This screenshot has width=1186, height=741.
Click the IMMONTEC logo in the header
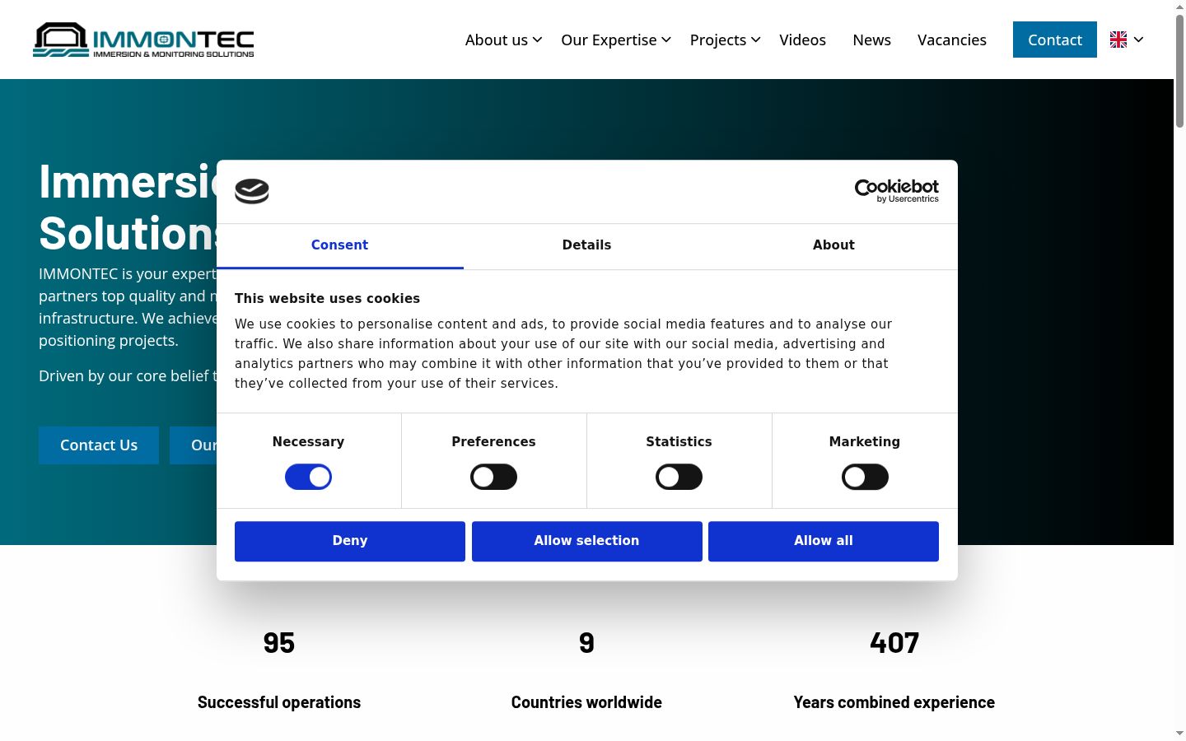143,40
